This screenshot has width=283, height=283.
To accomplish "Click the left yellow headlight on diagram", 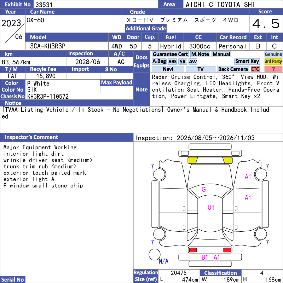I will point(192,160).
